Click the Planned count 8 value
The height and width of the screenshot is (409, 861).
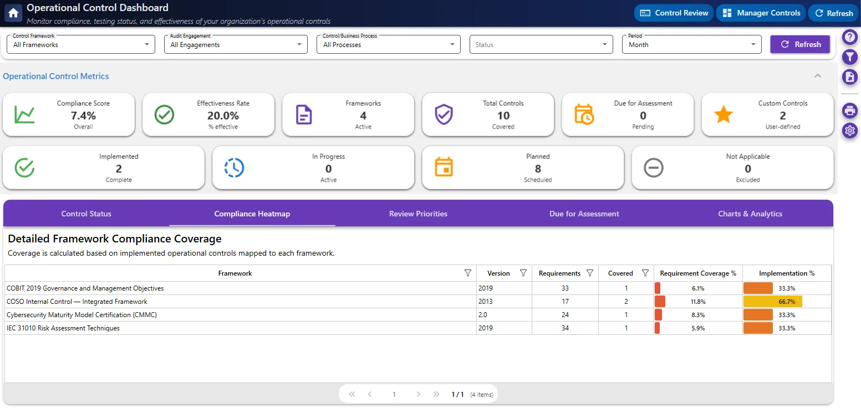click(x=538, y=169)
